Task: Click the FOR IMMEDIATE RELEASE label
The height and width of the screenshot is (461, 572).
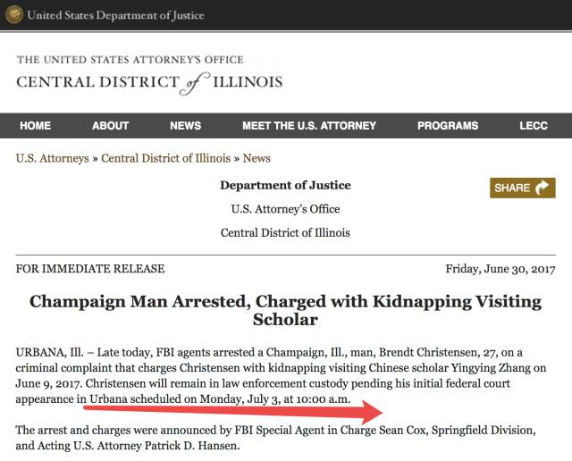Action: click(90, 269)
